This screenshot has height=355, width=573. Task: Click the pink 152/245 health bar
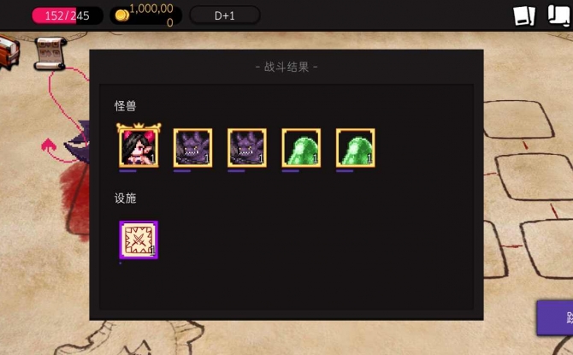[x=68, y=15]
